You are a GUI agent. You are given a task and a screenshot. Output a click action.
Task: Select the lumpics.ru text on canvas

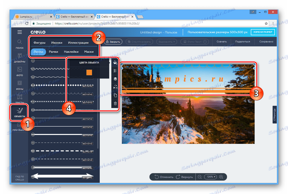tap(187, 79)
